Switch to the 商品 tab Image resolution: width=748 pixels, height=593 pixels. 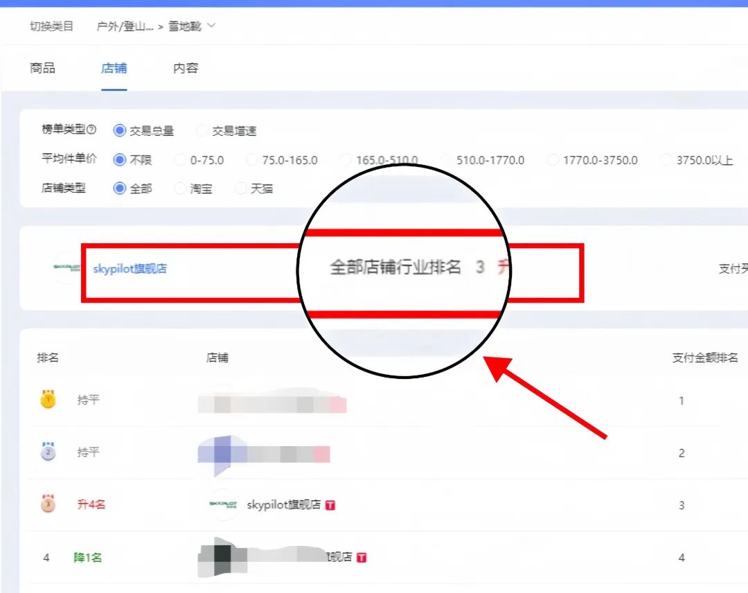42,68
